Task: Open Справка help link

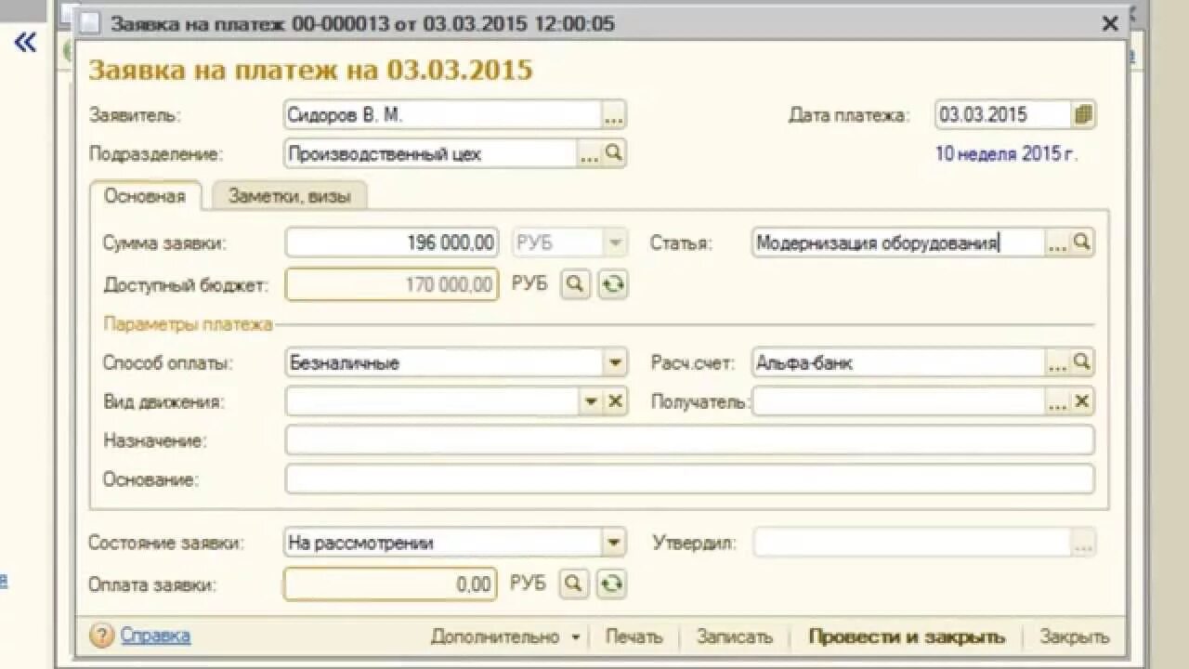Action: point(155,636)
